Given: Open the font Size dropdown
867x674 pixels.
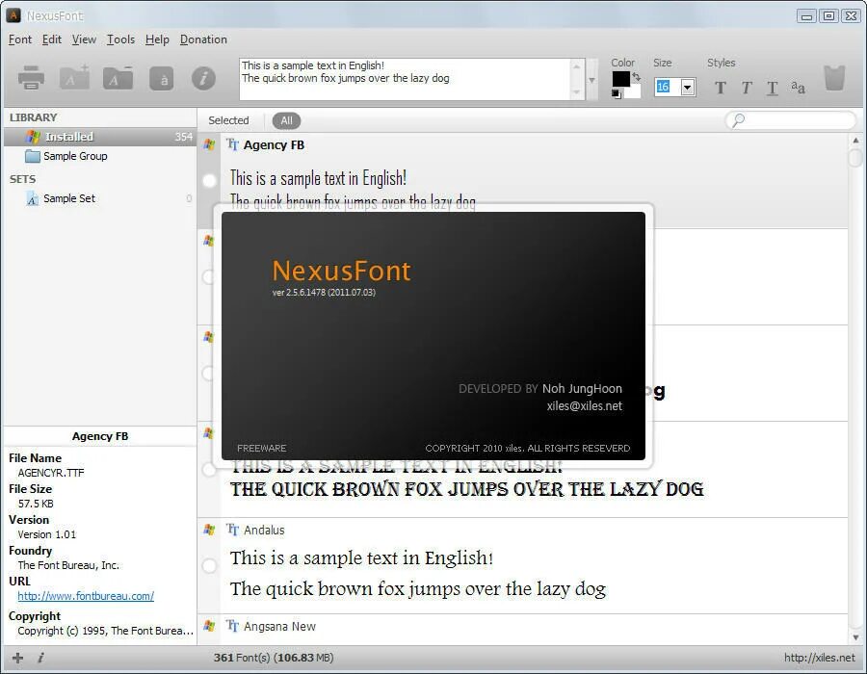Looking at the screenshot, I should click(687, 88).
